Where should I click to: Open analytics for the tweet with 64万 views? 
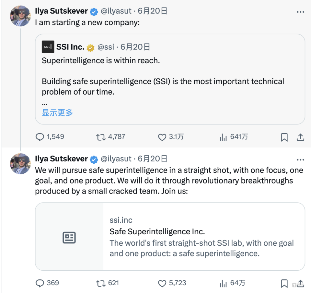[x=223, y=283]
